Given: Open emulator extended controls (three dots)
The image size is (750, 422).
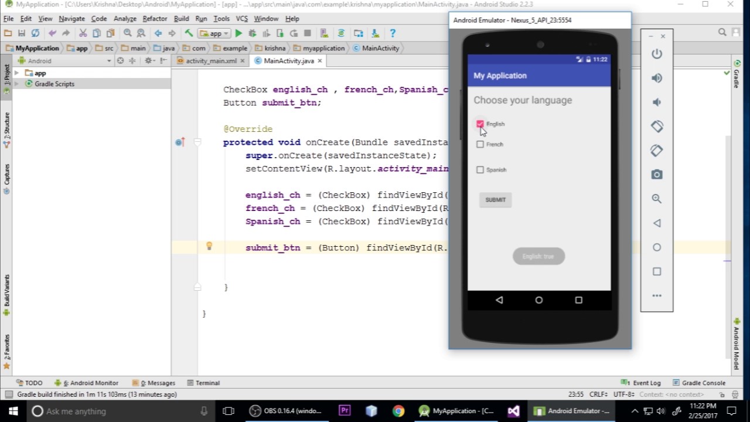Looking at the screenshot, I should [656, 296].
